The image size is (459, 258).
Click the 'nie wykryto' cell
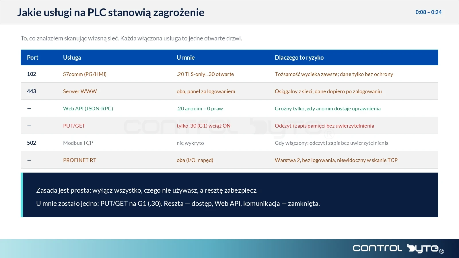(190, 143)
